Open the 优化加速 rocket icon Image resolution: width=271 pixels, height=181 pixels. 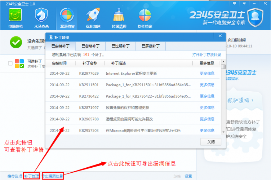93,15
